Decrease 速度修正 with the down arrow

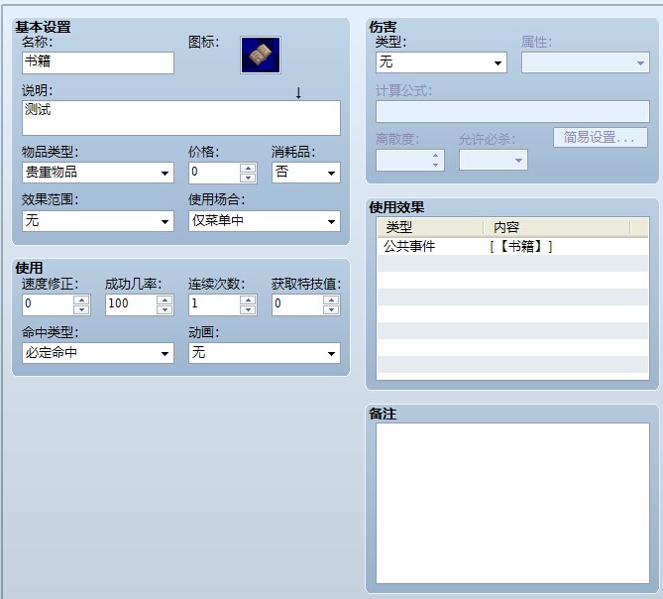pos(81,309)
